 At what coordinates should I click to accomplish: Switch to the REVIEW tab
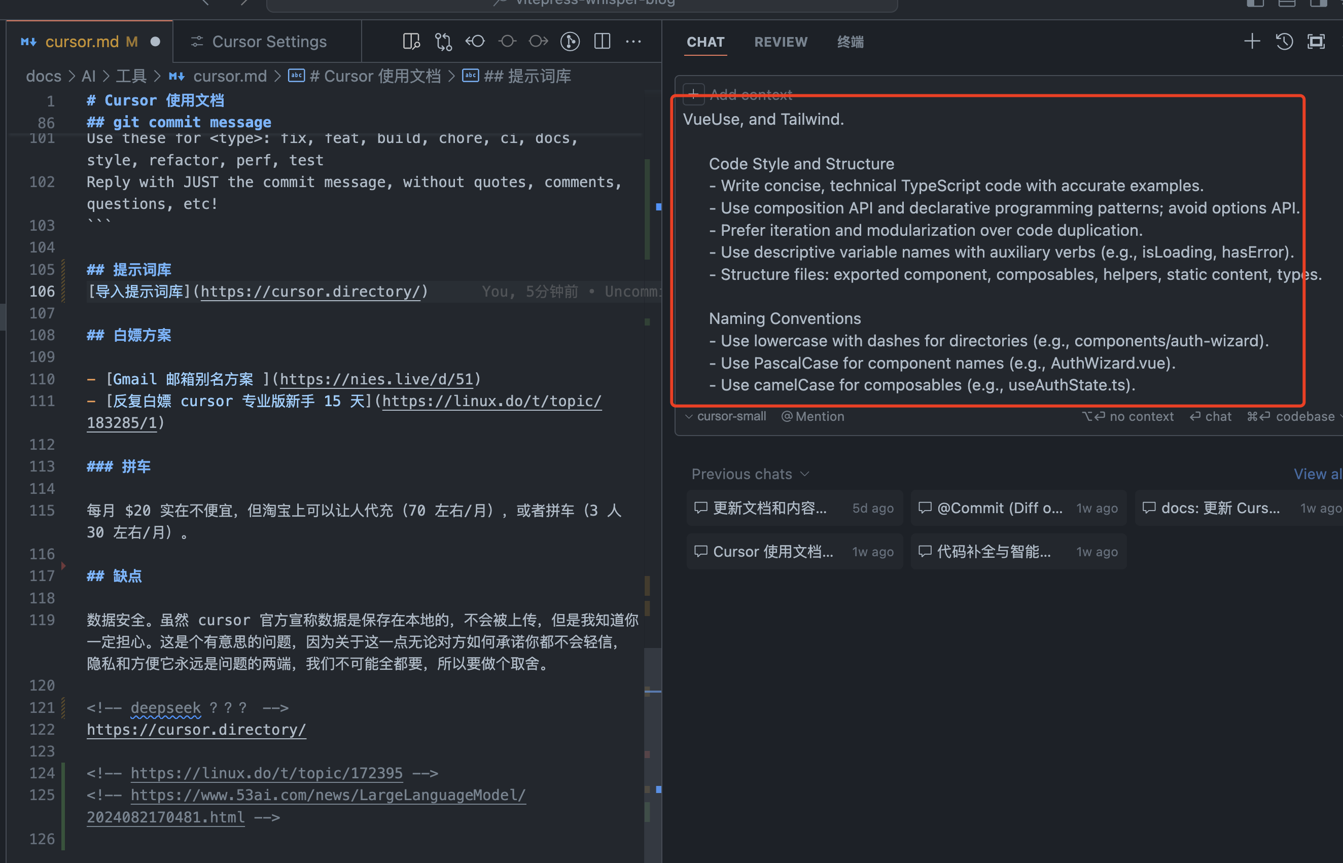(780, 42)
